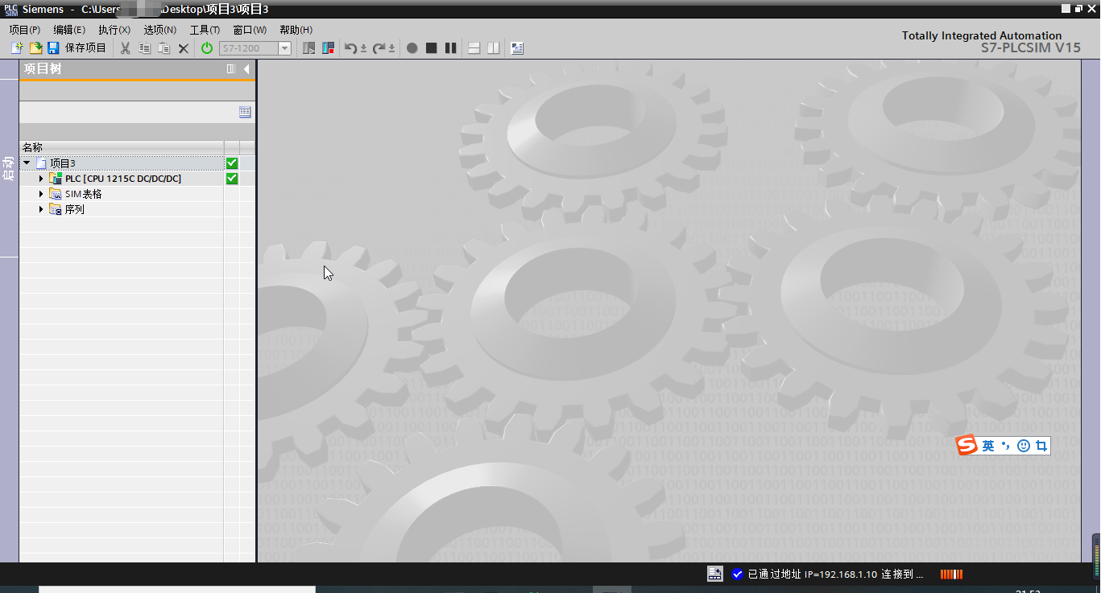Image resolution: width=1101 pixels, height=593 pixels.
Task: Open Sogou toolbox icon
Action: pyautogui.click(x=1041, y=446)
